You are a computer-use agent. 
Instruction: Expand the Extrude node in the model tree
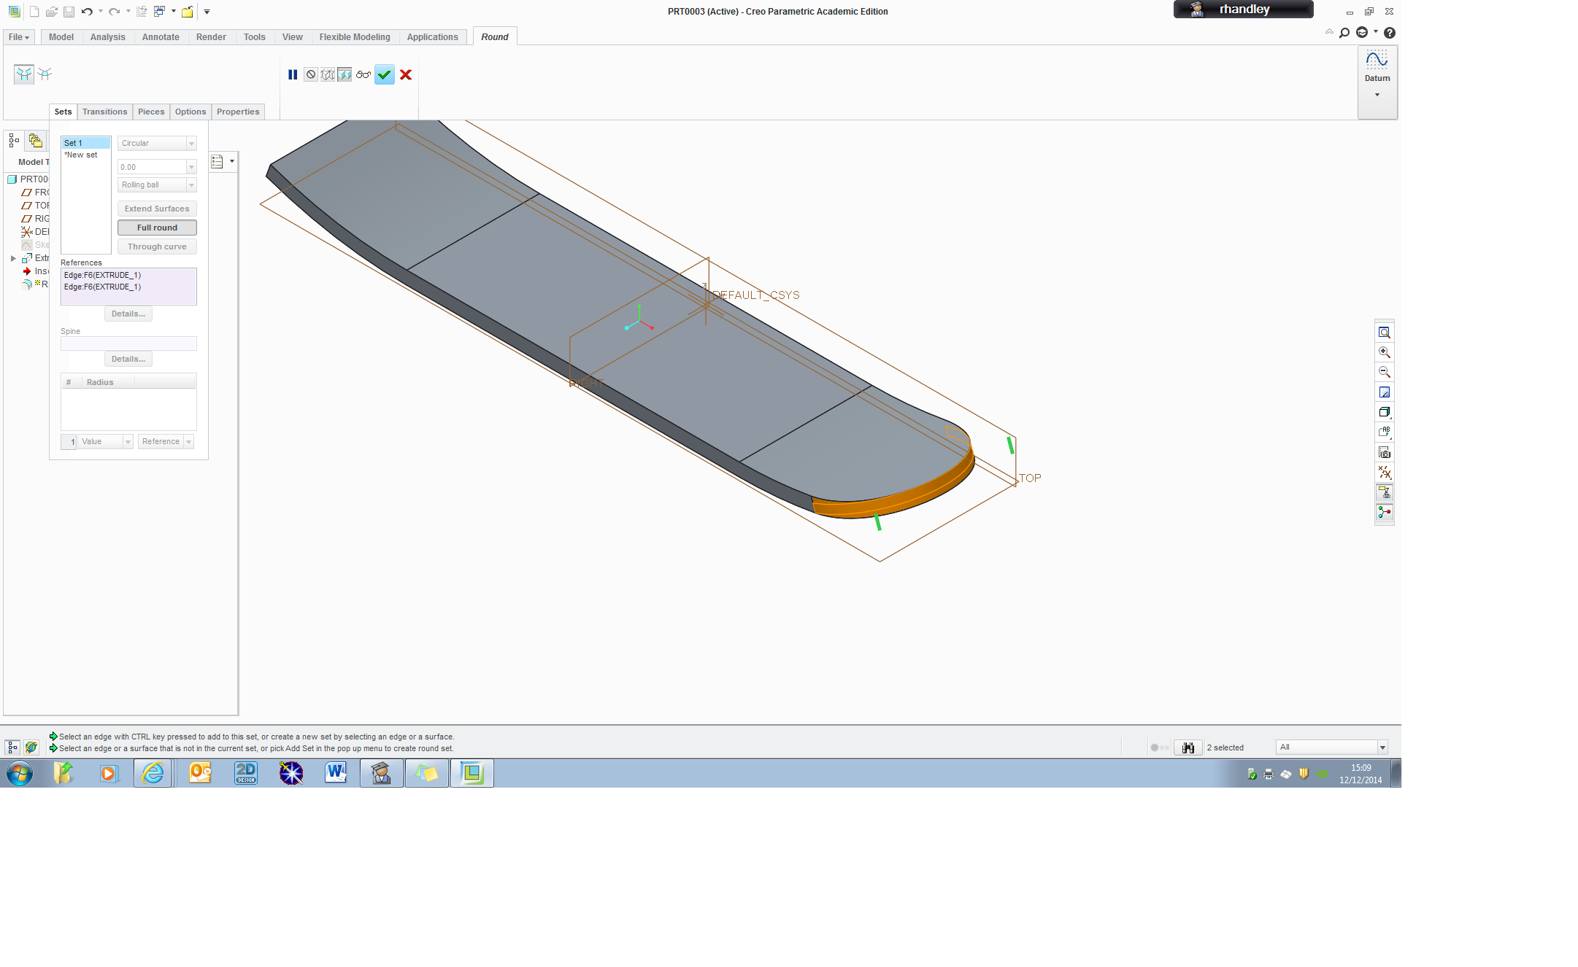click(x=13, y=257)
